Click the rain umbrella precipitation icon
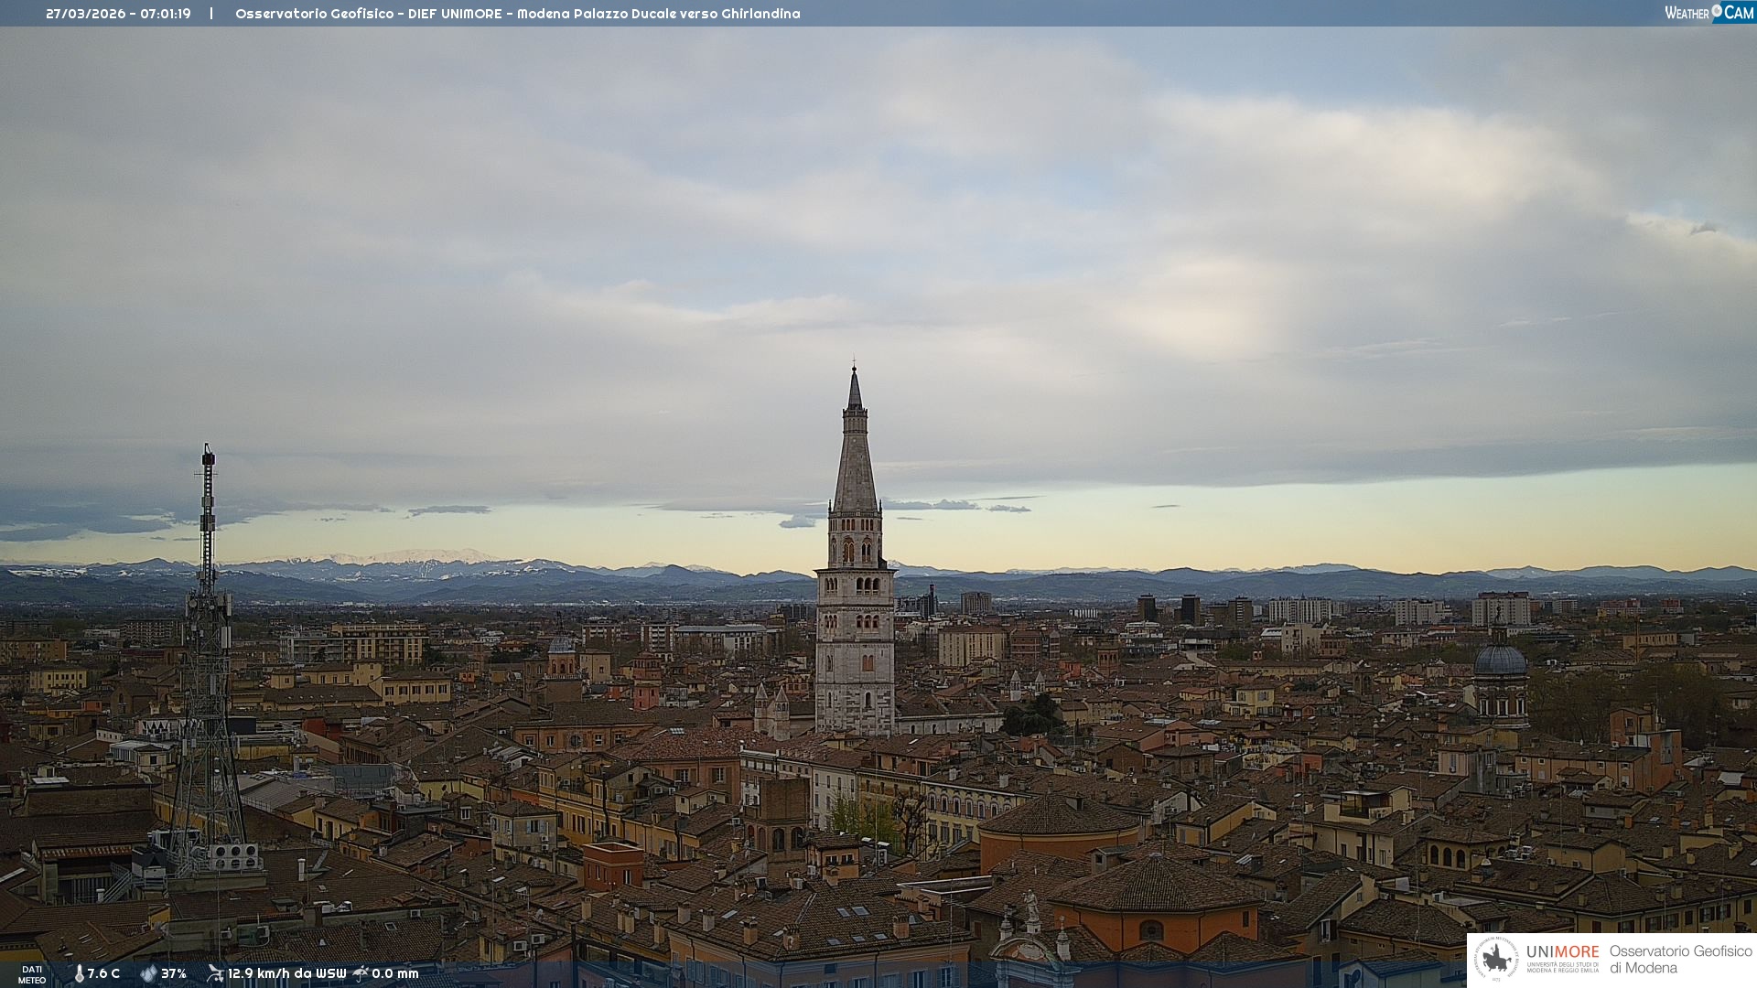The height and width of the screenshot is (988, 1757). point(361,973)
